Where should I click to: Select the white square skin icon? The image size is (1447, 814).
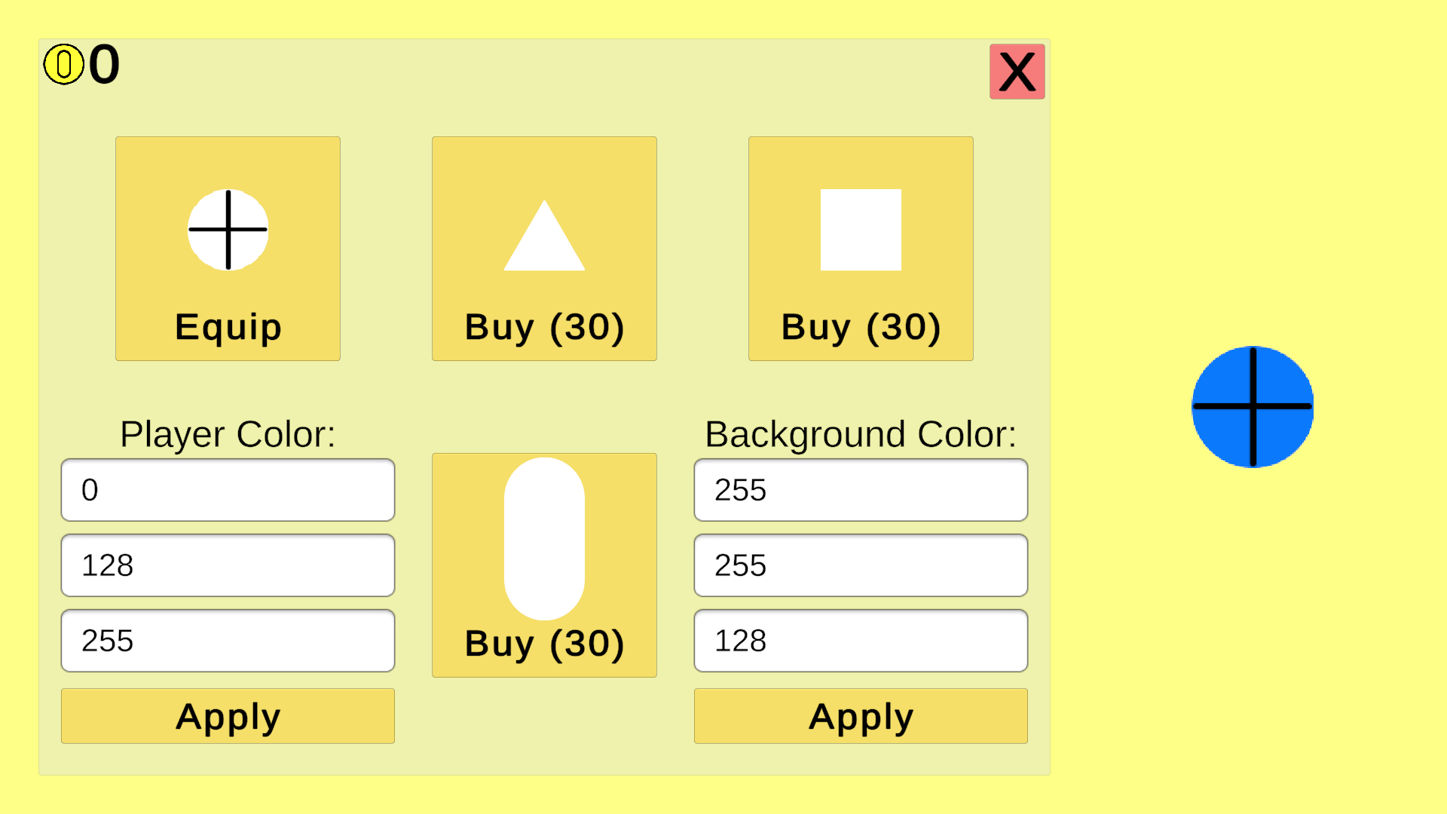point(861,230)
